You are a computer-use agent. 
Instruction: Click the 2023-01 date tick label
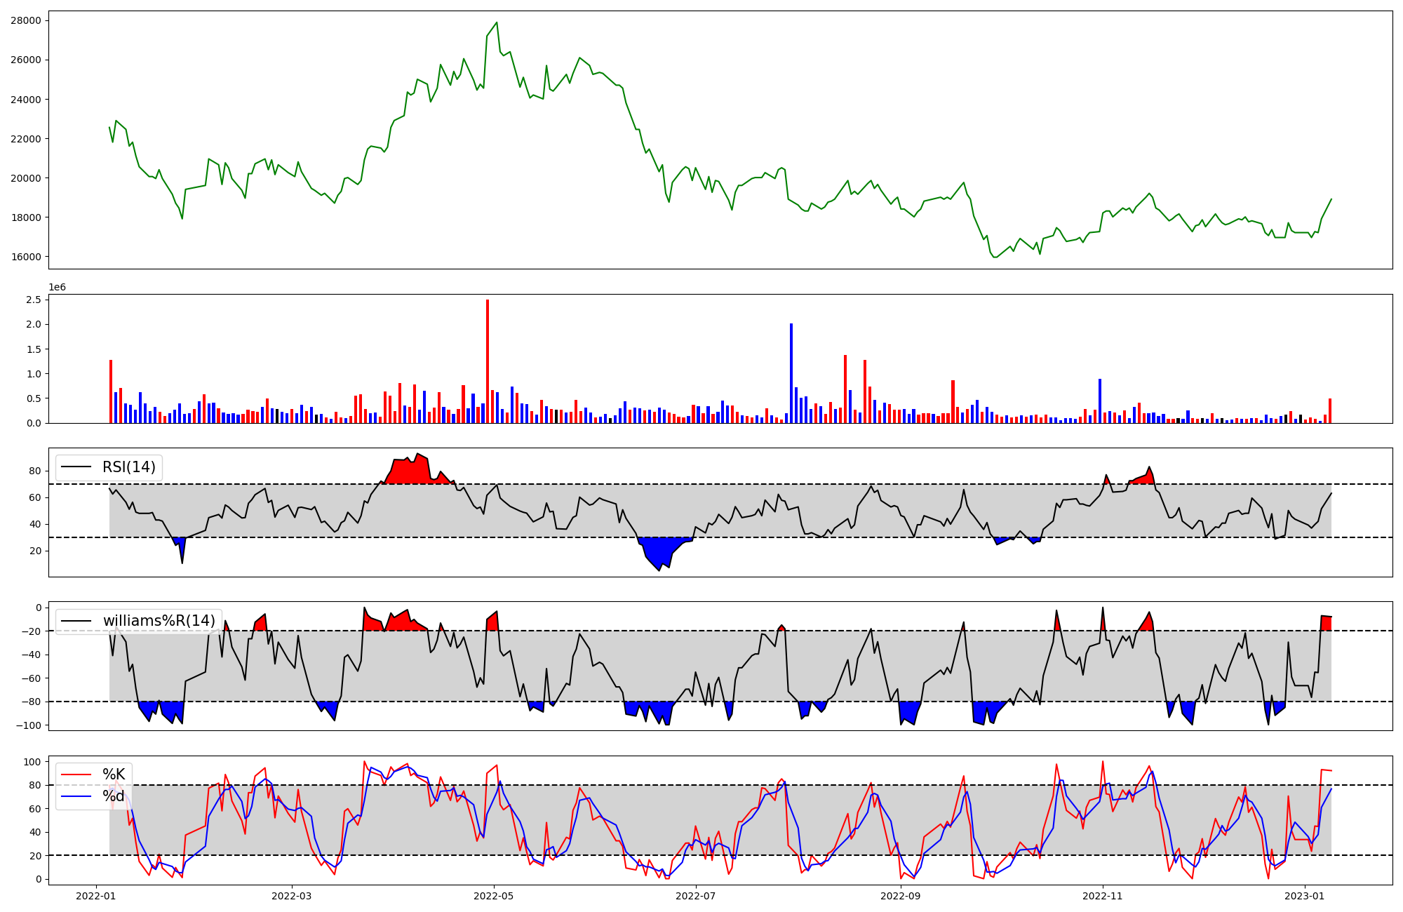tap(1305, 896)
